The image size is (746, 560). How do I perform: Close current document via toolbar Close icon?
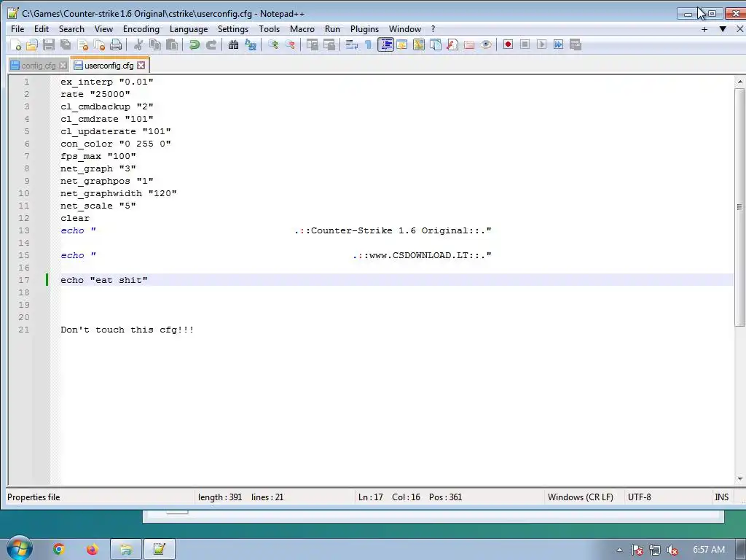(83, 44)
